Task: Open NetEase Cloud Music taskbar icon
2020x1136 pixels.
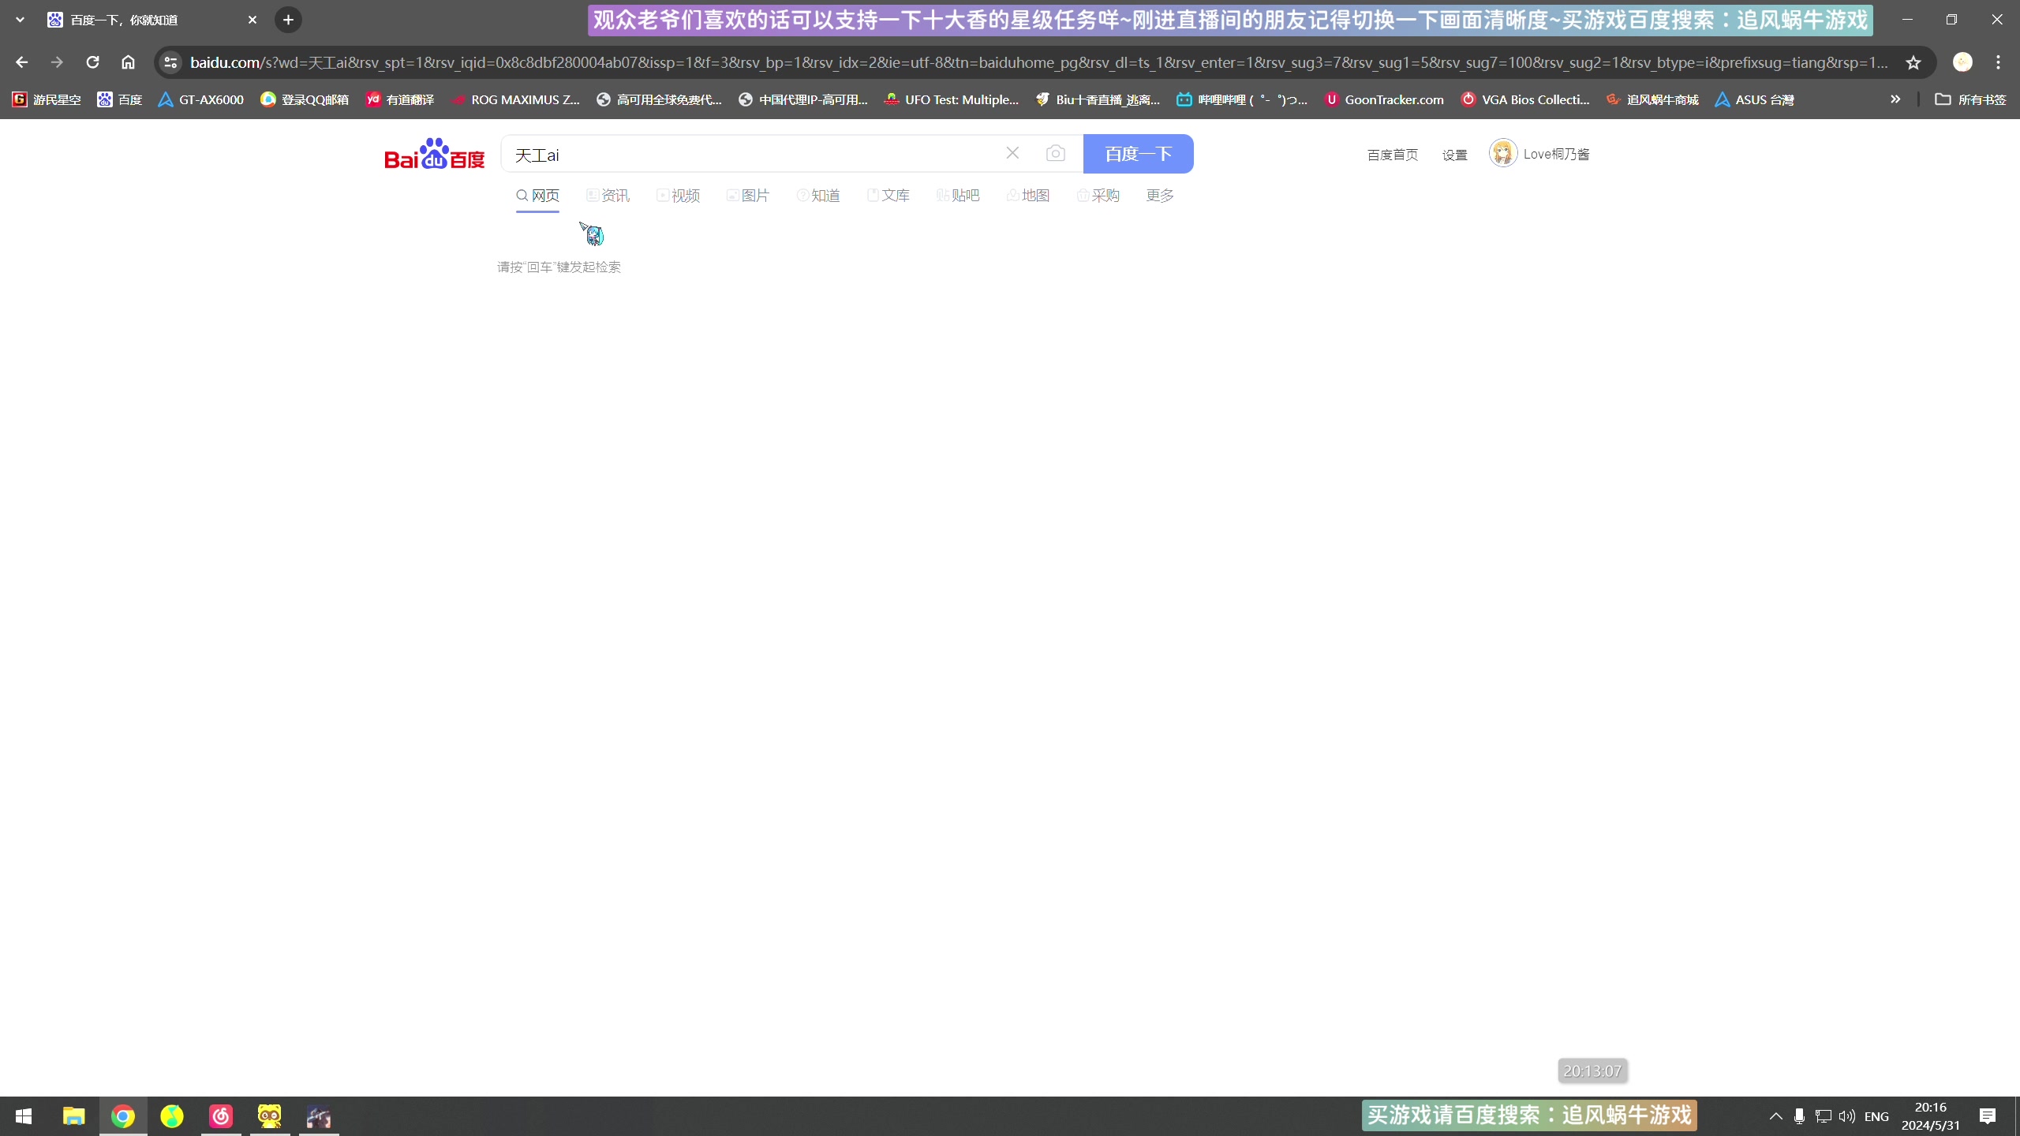Action: pos(221,1116)
